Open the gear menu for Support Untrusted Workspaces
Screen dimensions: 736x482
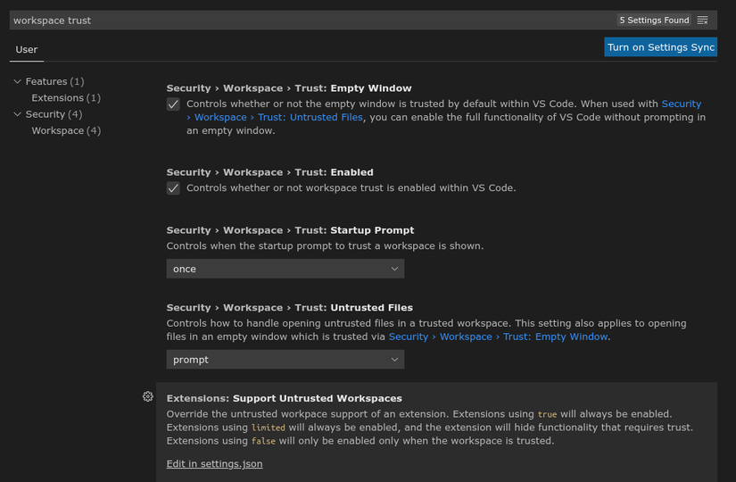coord(148,396)
